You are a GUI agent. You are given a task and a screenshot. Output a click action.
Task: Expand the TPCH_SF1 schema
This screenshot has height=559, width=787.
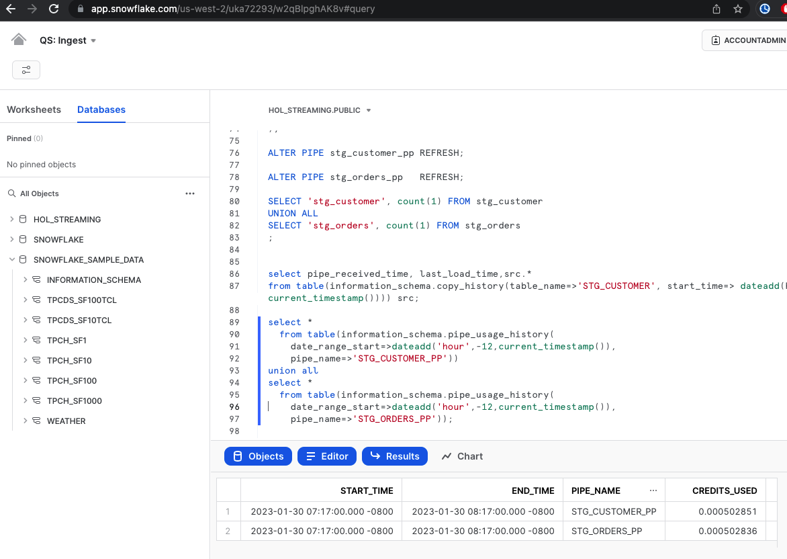point(26,340)
